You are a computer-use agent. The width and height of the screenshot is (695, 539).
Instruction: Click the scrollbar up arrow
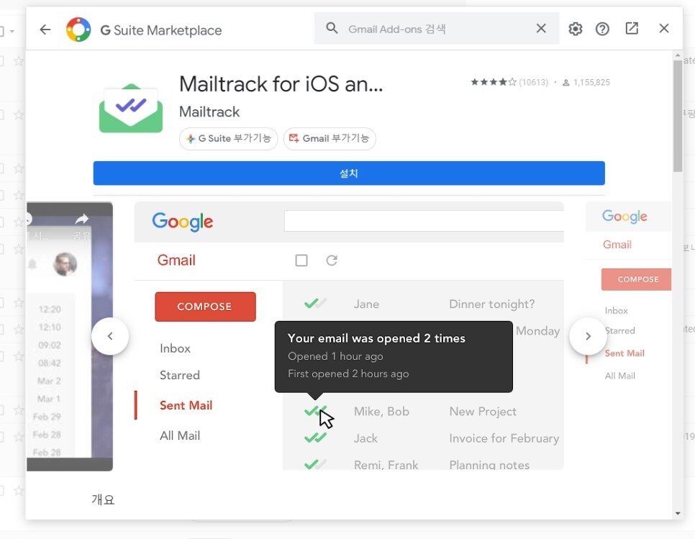tap(677, 55)
